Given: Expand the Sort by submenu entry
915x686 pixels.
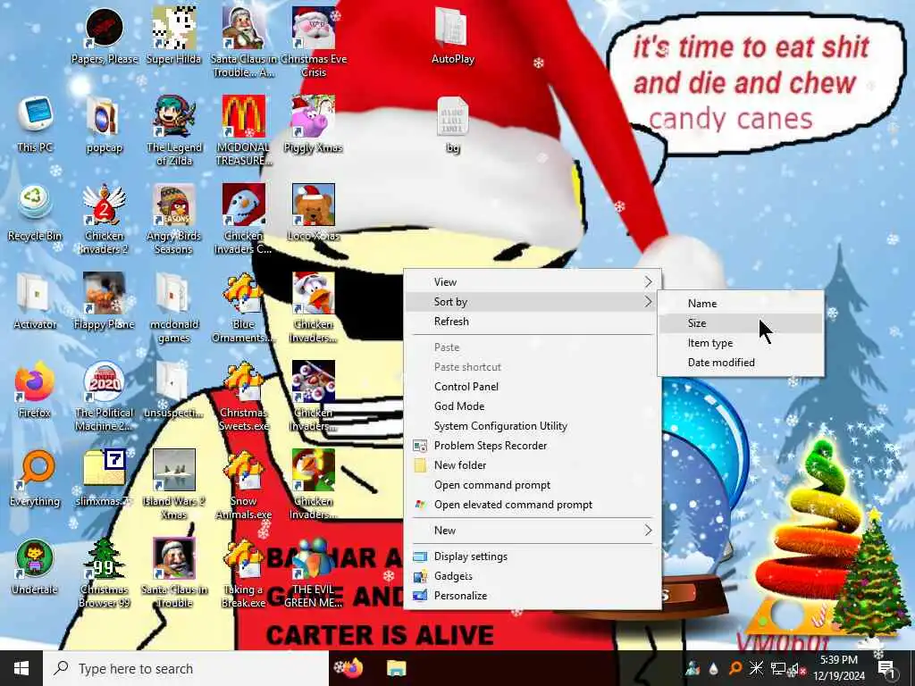Looking at the screenshot, I should tap(533, 302).
